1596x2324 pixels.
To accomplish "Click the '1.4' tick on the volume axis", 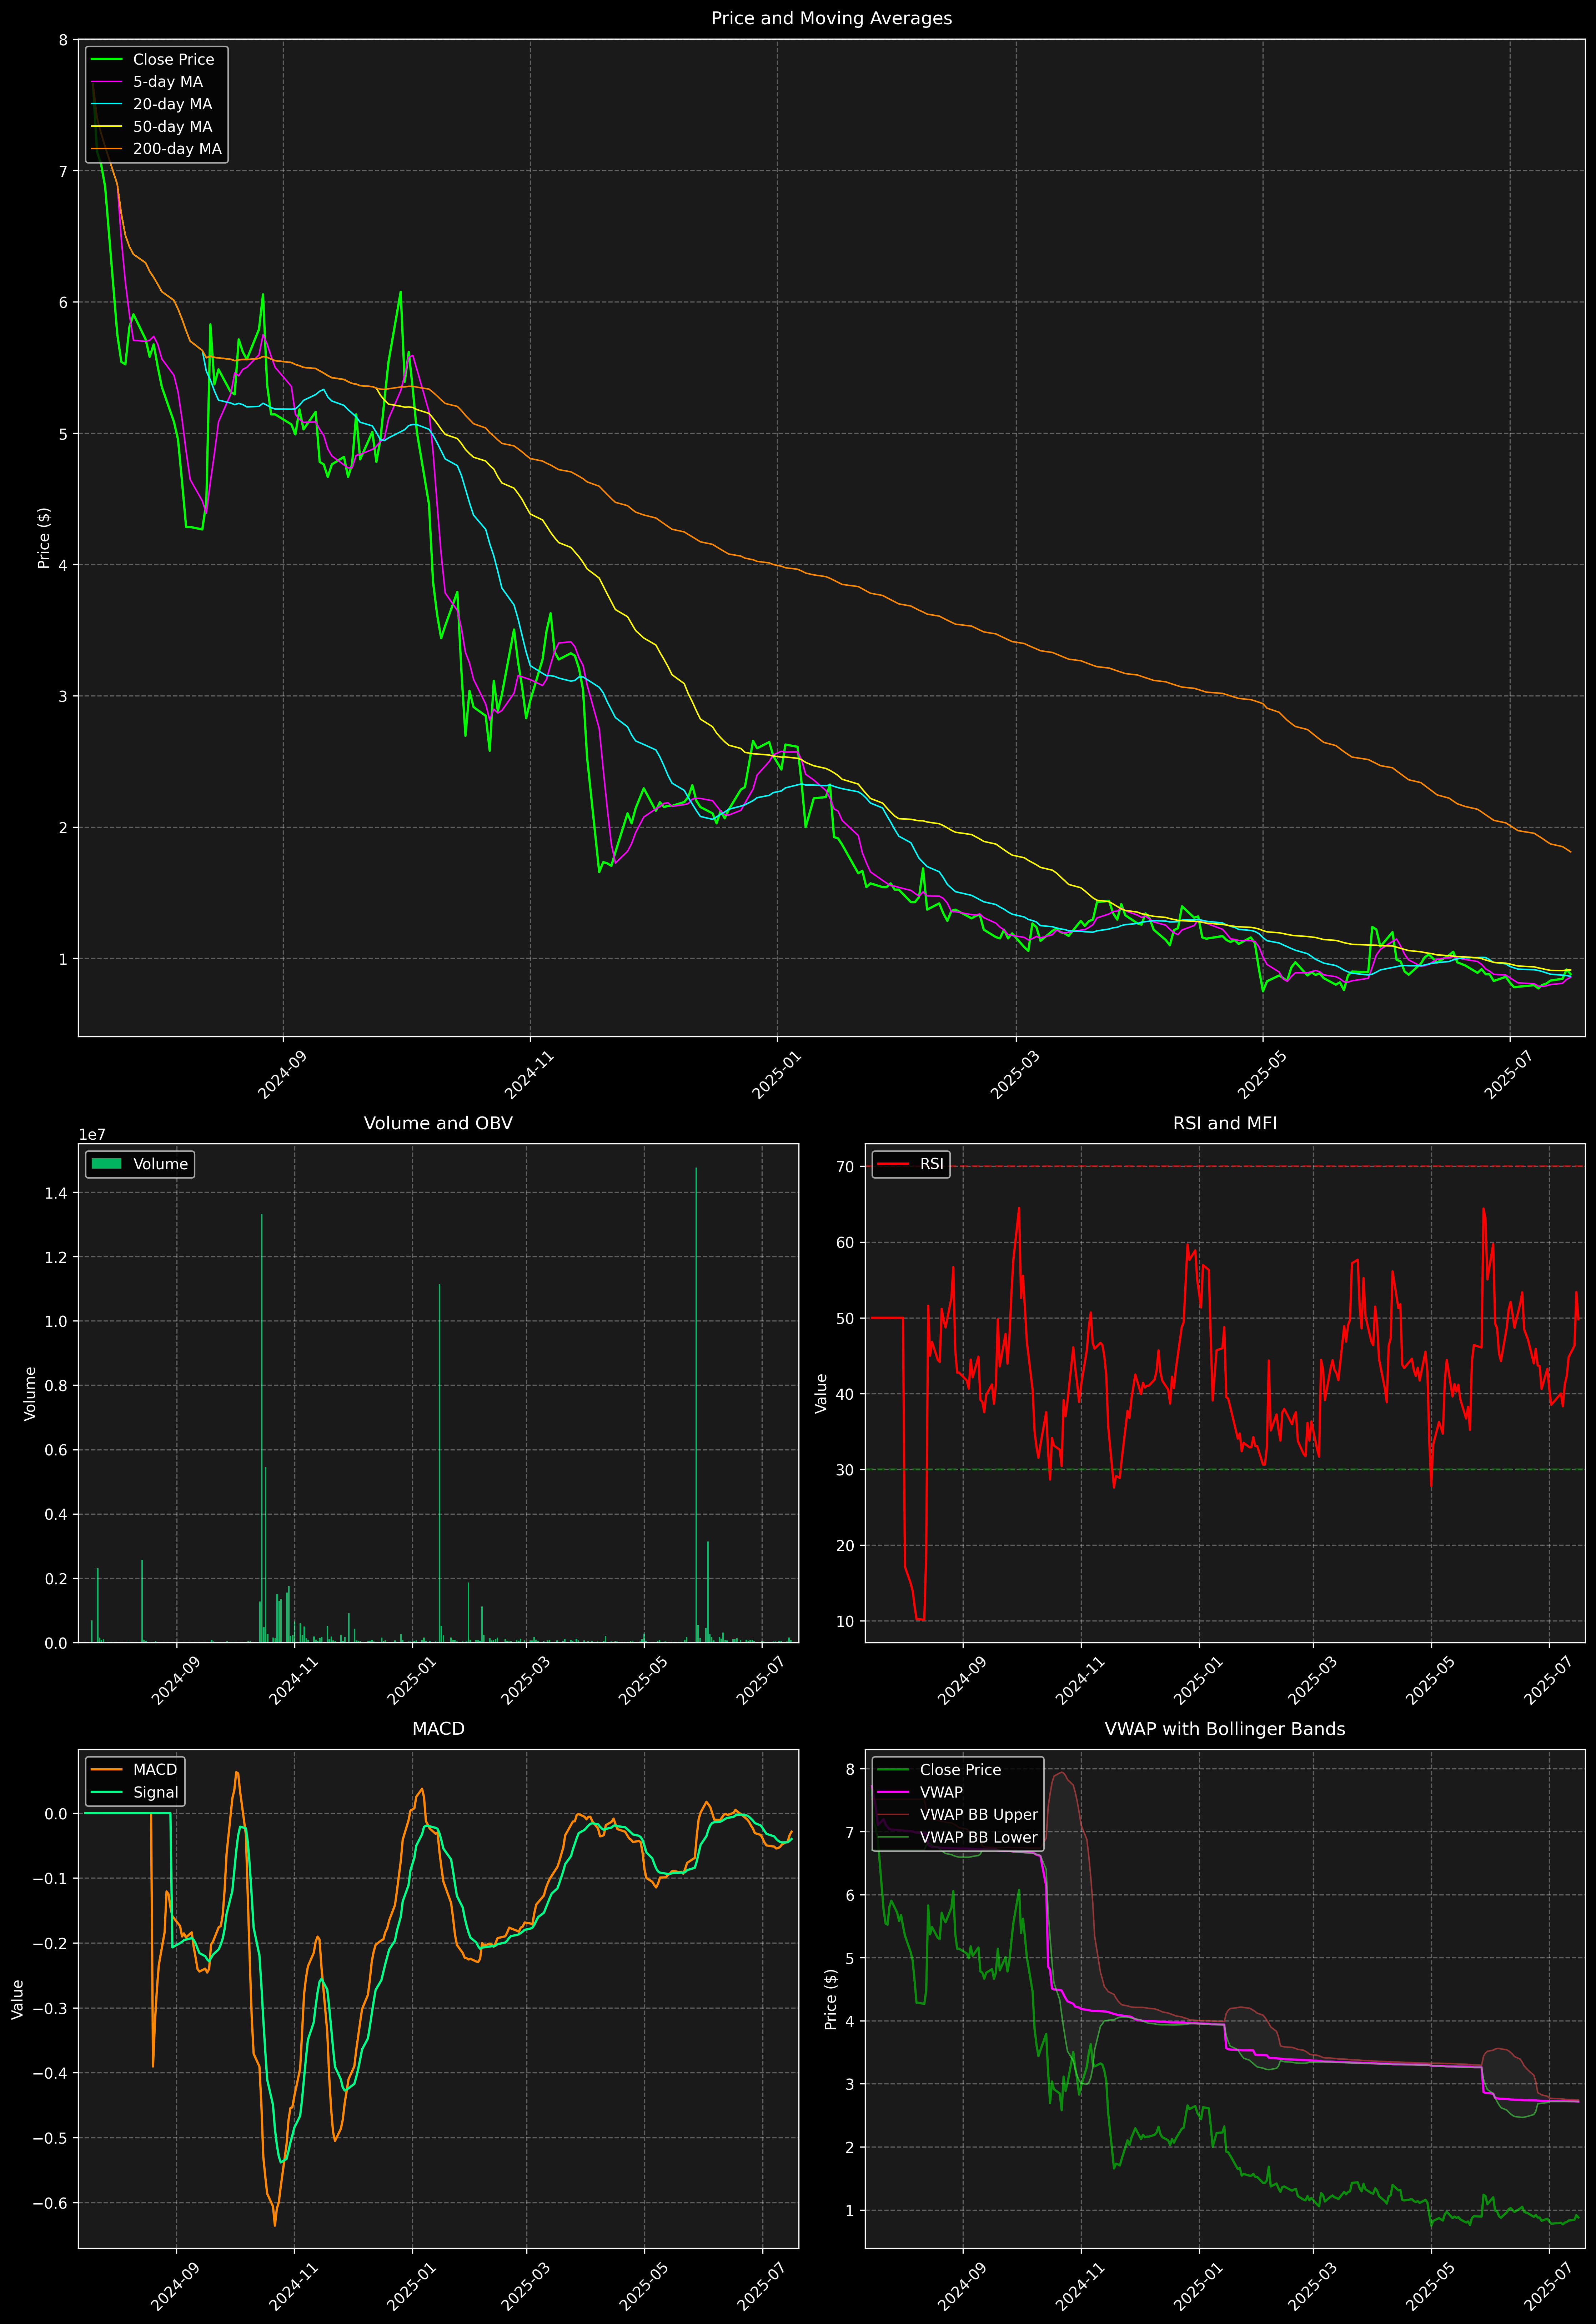I will tap(57, 1193).
